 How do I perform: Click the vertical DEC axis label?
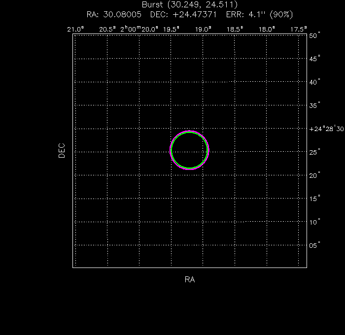(x=62, y=151)
